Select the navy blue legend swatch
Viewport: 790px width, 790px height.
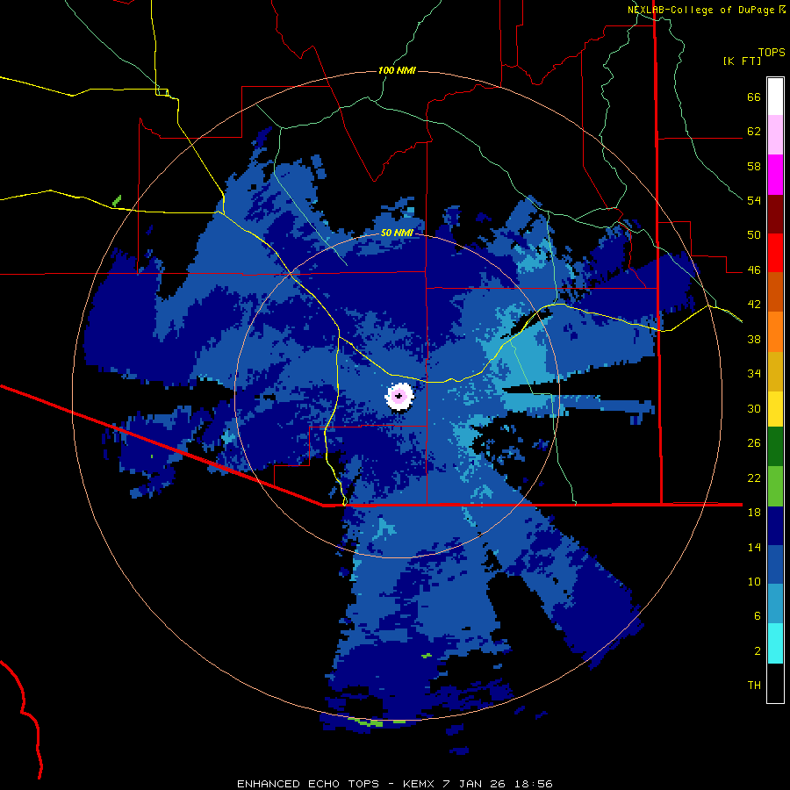[775, 526]
